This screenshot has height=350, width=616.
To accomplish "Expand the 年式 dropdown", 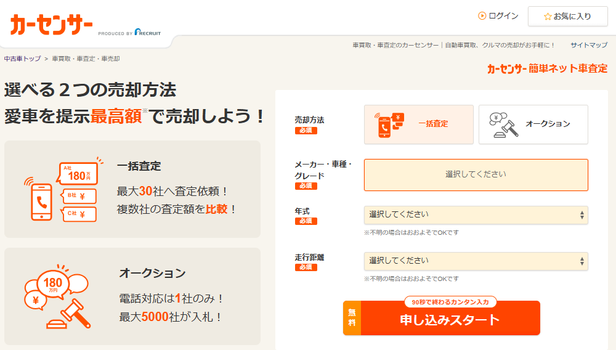I will pos(476,215).
